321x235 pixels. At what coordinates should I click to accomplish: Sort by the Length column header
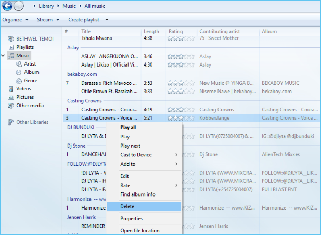(151, 32)
